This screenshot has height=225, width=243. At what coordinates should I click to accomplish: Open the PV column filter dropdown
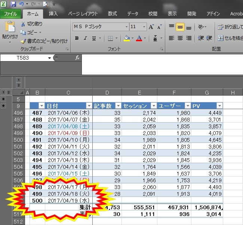pyautogui.click(x=219, y=106)
